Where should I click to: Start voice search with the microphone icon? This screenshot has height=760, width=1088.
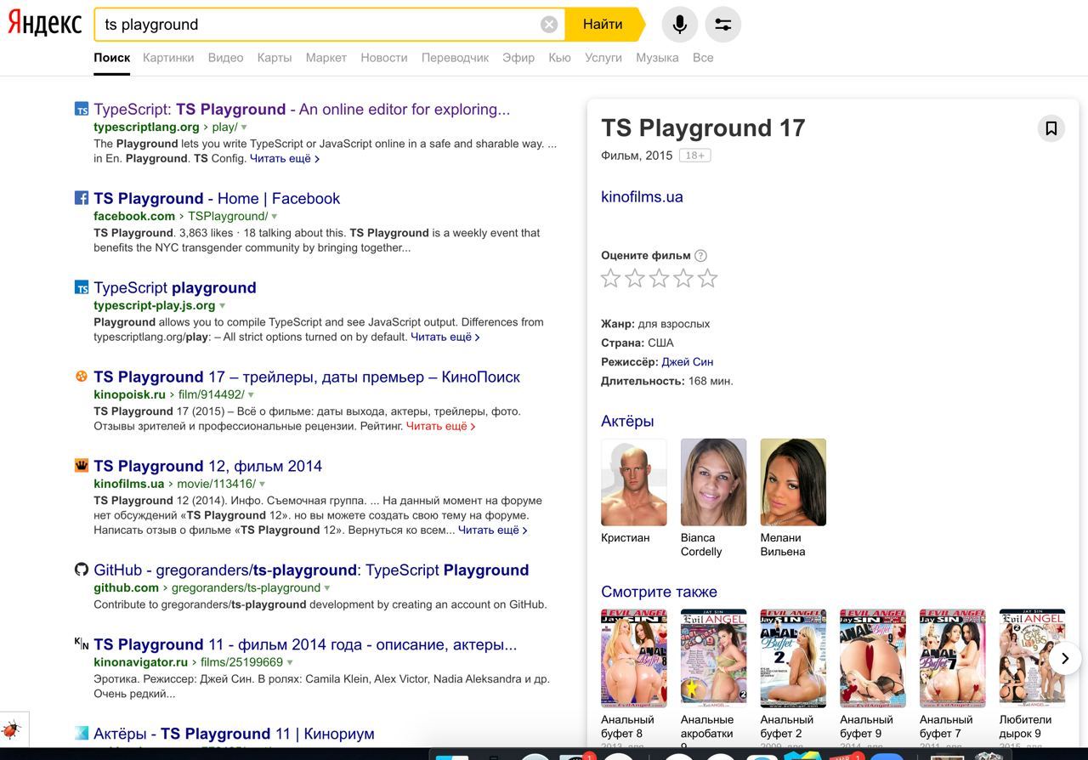[x=679, y=25]
